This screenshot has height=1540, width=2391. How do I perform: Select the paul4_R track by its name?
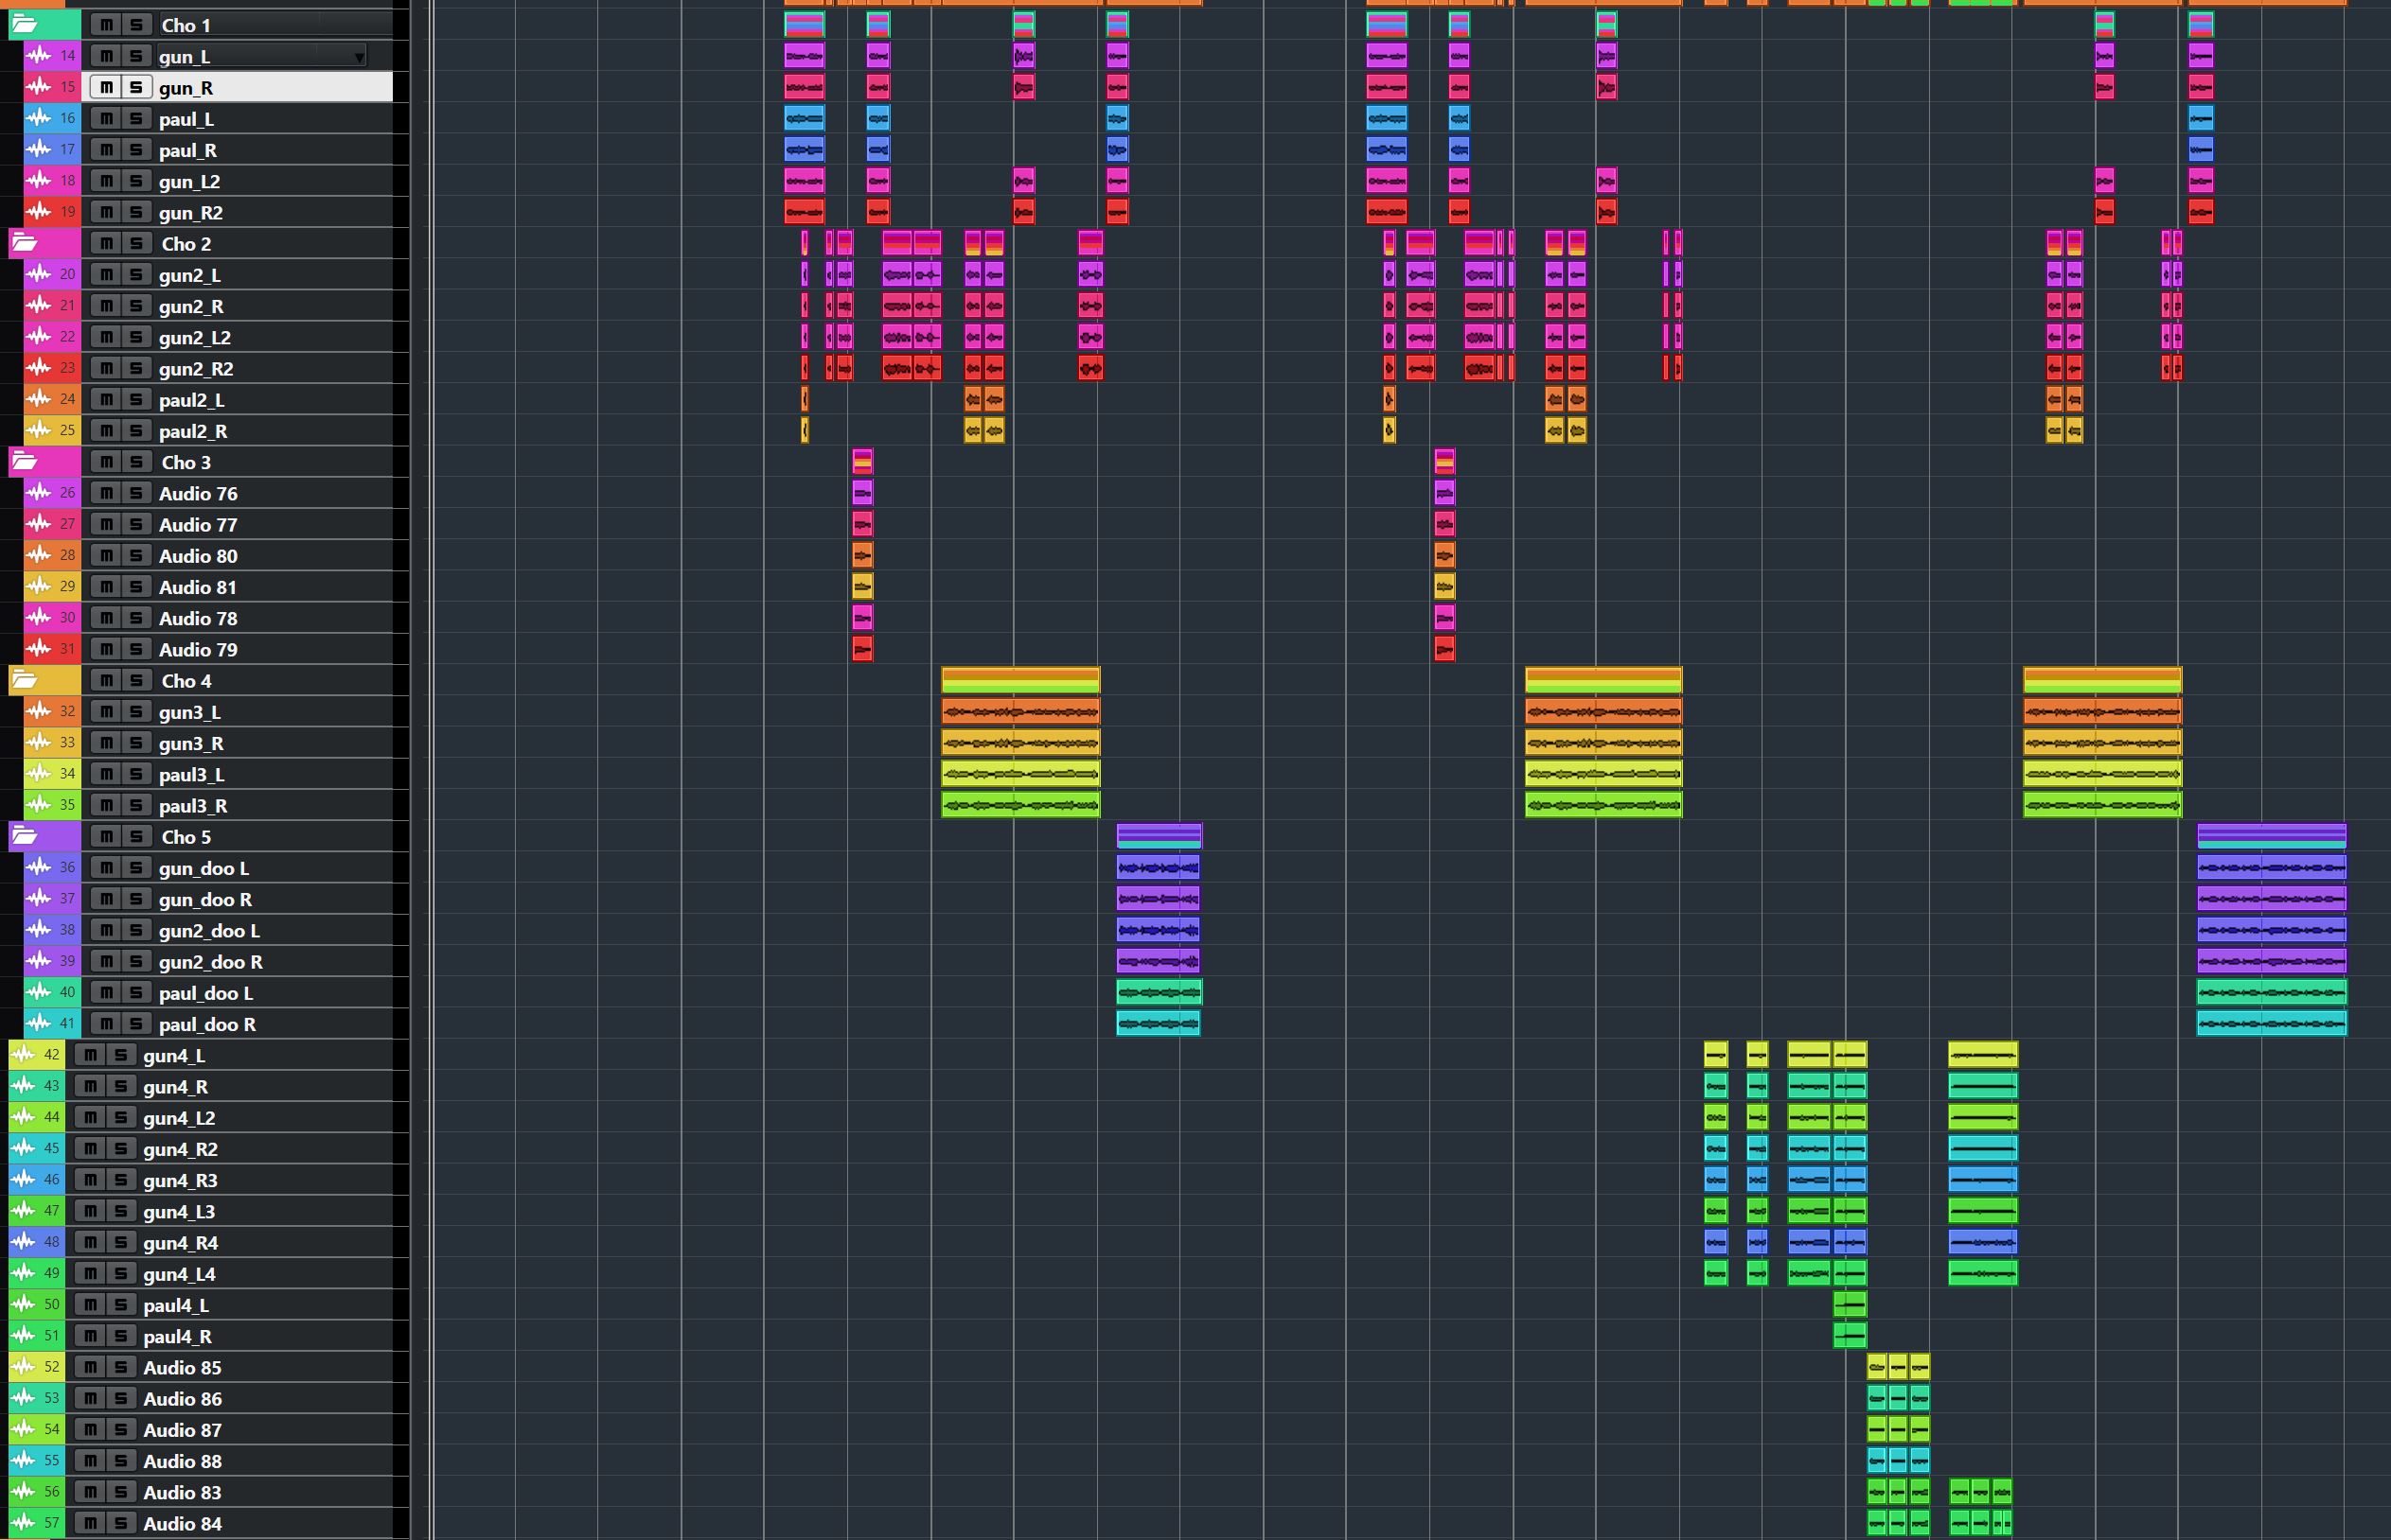177,1336
